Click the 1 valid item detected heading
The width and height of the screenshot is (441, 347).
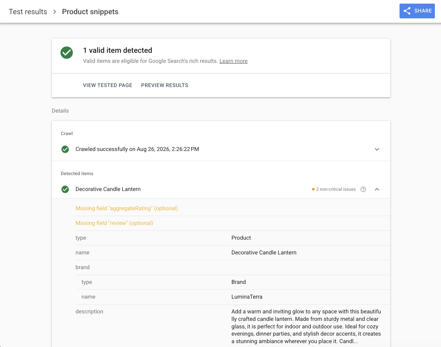[117, 50]
